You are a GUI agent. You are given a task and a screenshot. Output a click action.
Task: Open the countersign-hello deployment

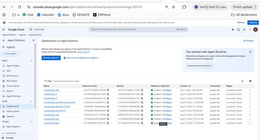tap(51, 123)
